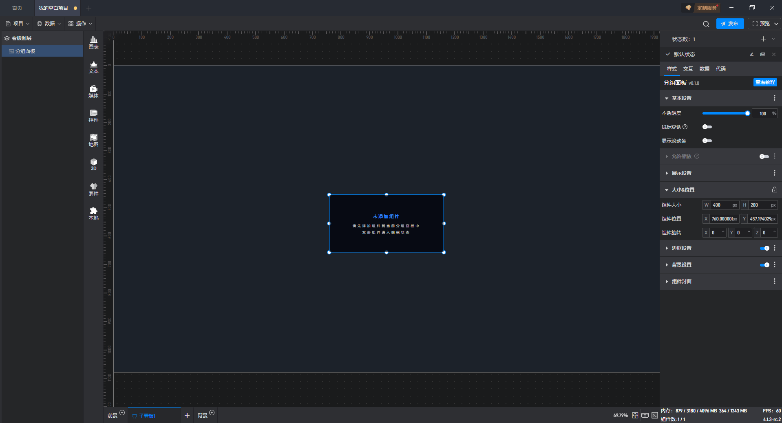The width and height of the screenshot is (782, 423).
Task: Toggle the size ratio lock icon
Action: [x=774, y=189]
